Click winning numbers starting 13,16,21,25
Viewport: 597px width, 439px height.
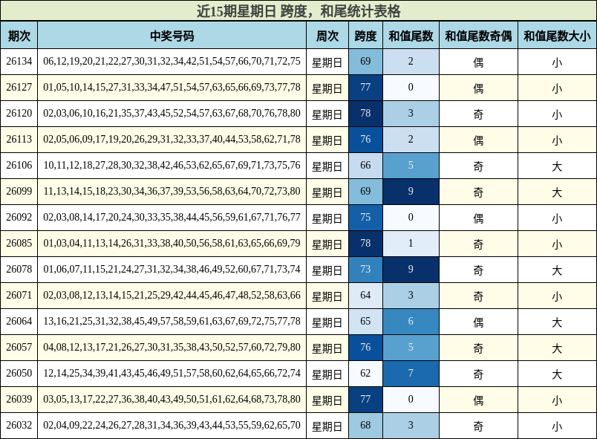(x=172, y=321)
